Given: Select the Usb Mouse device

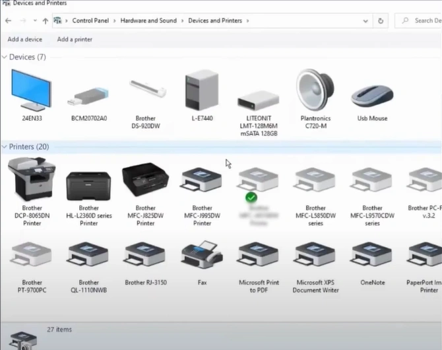Looking at the screenshot, I should click(372, 96).
